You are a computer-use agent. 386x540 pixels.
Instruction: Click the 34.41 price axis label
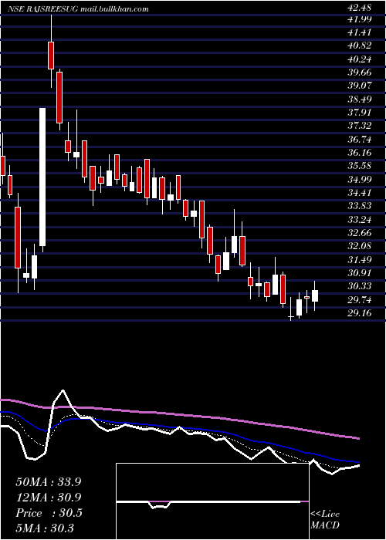point(359,193)
